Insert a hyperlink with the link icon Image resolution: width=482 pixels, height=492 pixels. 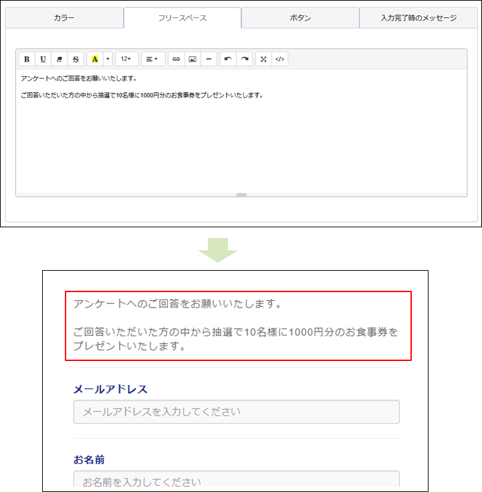(176, 59)
